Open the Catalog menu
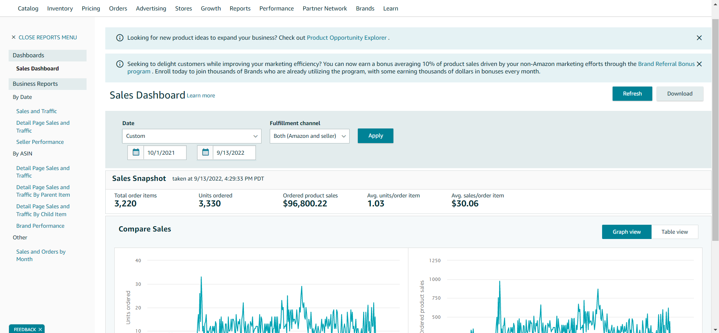This screenshot has height=333, width=719. 28,8
